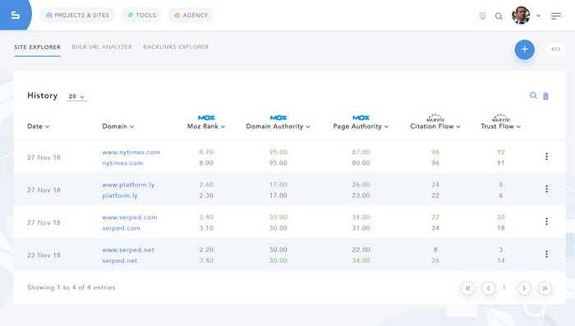
Task: Open the Projects & Sites menu
Action: tap(77, 15)
